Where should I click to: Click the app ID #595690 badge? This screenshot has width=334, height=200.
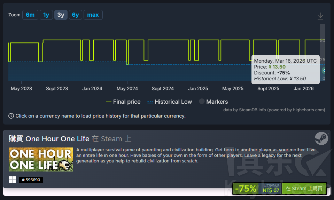coord(31,180)
